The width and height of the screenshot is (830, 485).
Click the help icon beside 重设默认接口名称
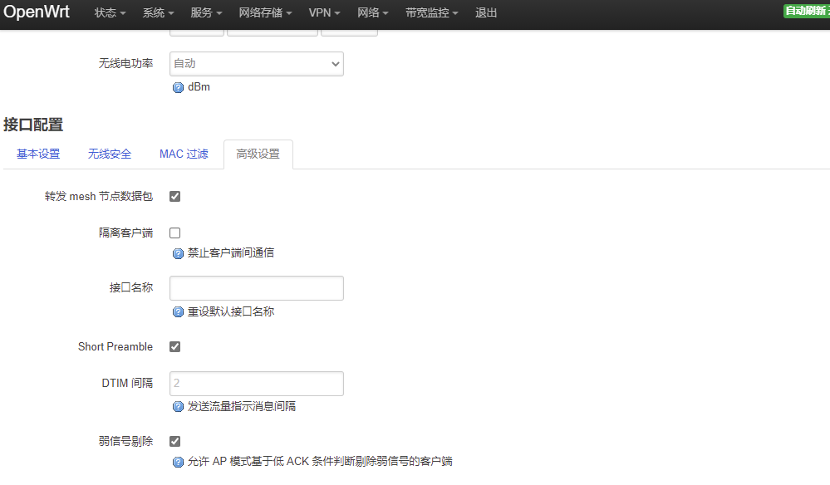pyautogui.click(x=178, y=312)
